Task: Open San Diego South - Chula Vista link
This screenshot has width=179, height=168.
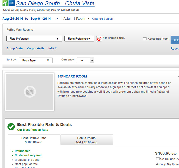Action: tap(55, 3)
